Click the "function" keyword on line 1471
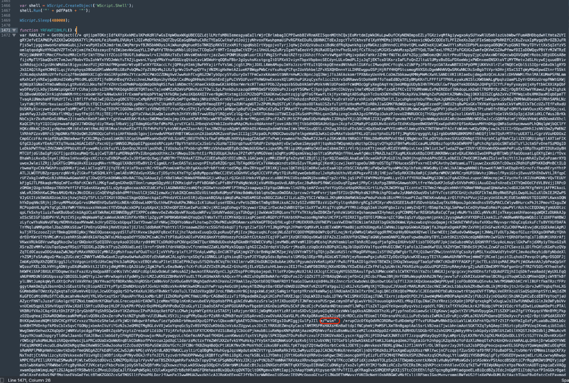Viewport: 569px width, 383px height. click(29, 30)
